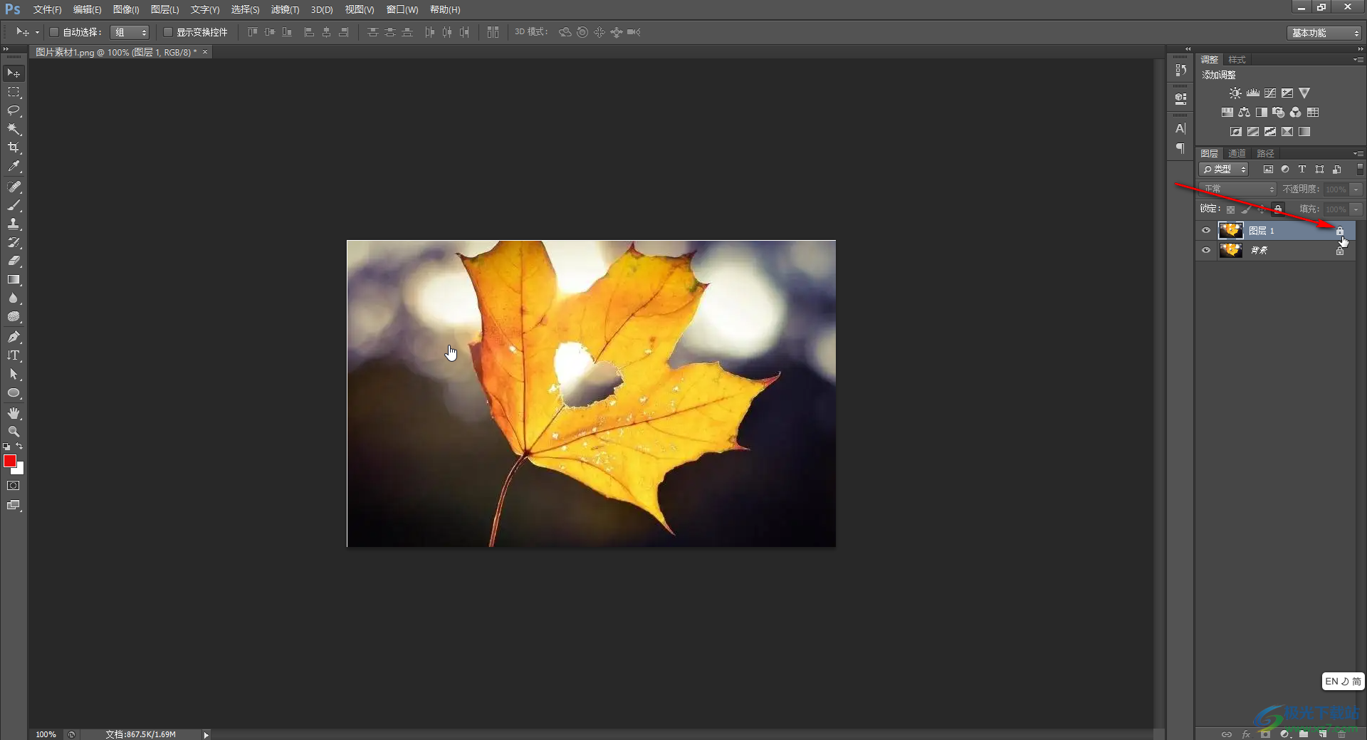This screenshot has width=1367, height=740.
Task: Select the Path Selection tool
Action: click(14, 374)
